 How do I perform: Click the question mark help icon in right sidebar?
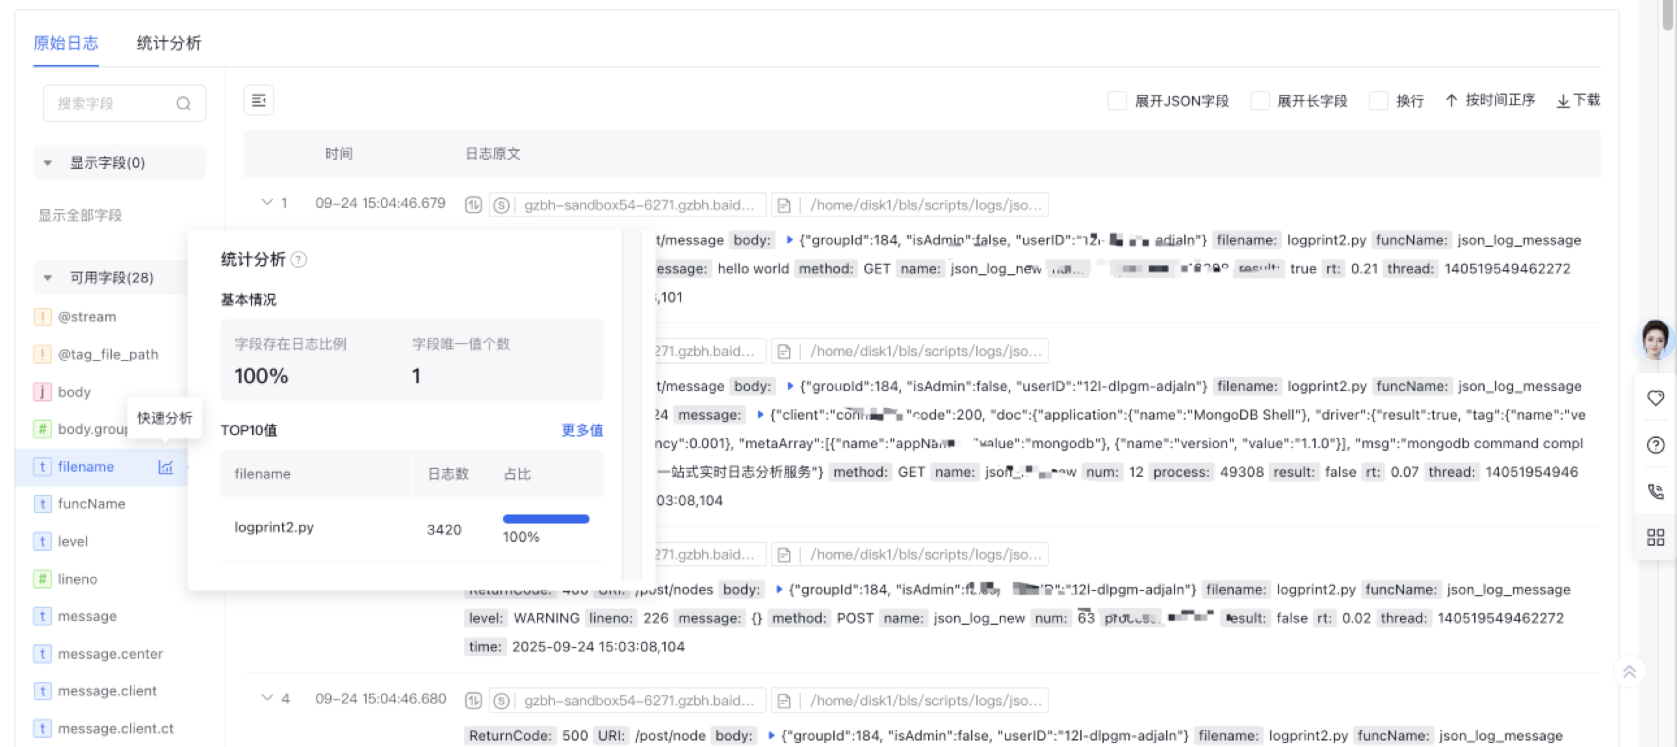1655,445
